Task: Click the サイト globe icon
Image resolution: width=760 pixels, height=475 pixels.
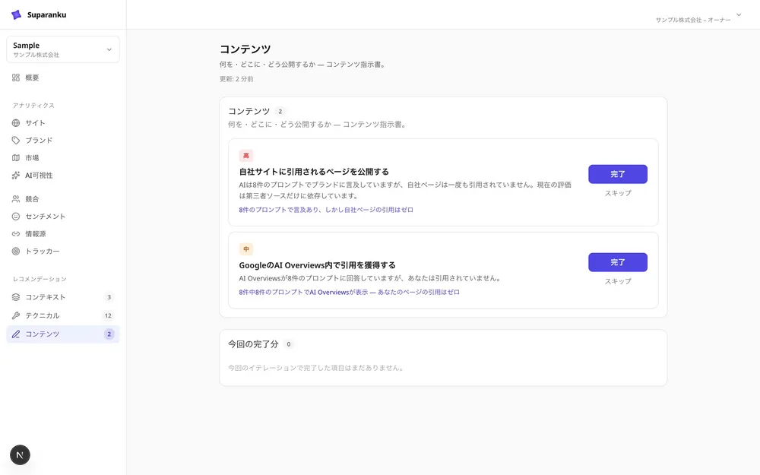Action: [16, 123]
